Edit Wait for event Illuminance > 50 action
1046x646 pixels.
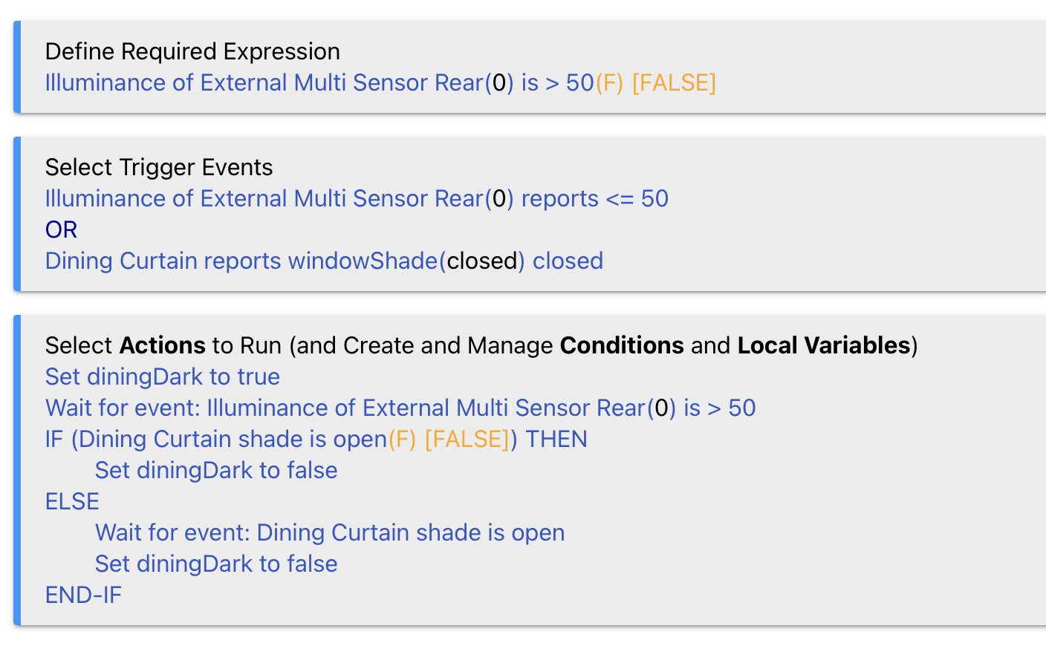[x=400, y=408]
